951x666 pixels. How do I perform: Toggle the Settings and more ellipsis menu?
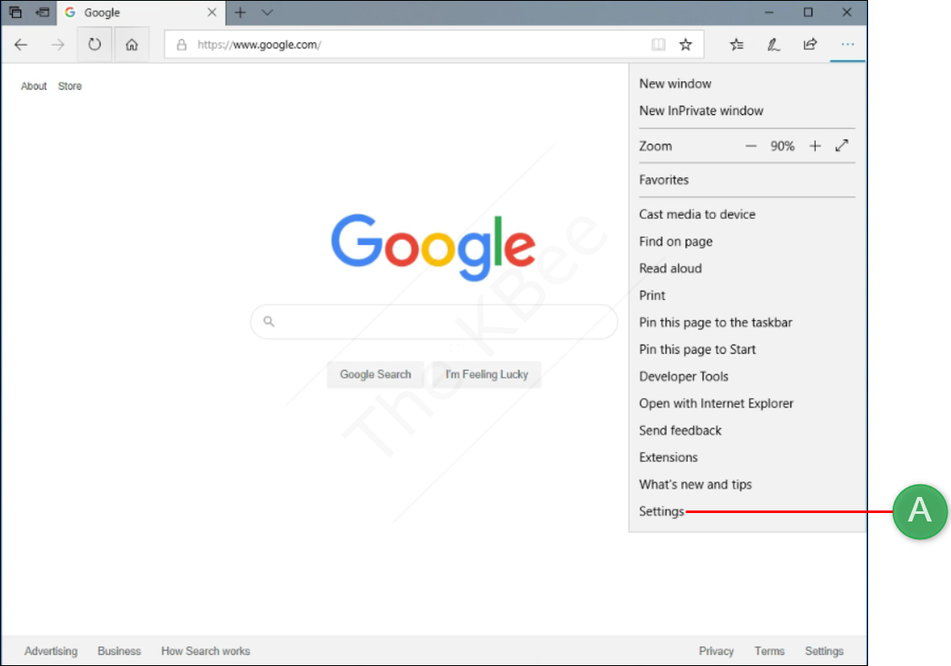tap(847, 44)
